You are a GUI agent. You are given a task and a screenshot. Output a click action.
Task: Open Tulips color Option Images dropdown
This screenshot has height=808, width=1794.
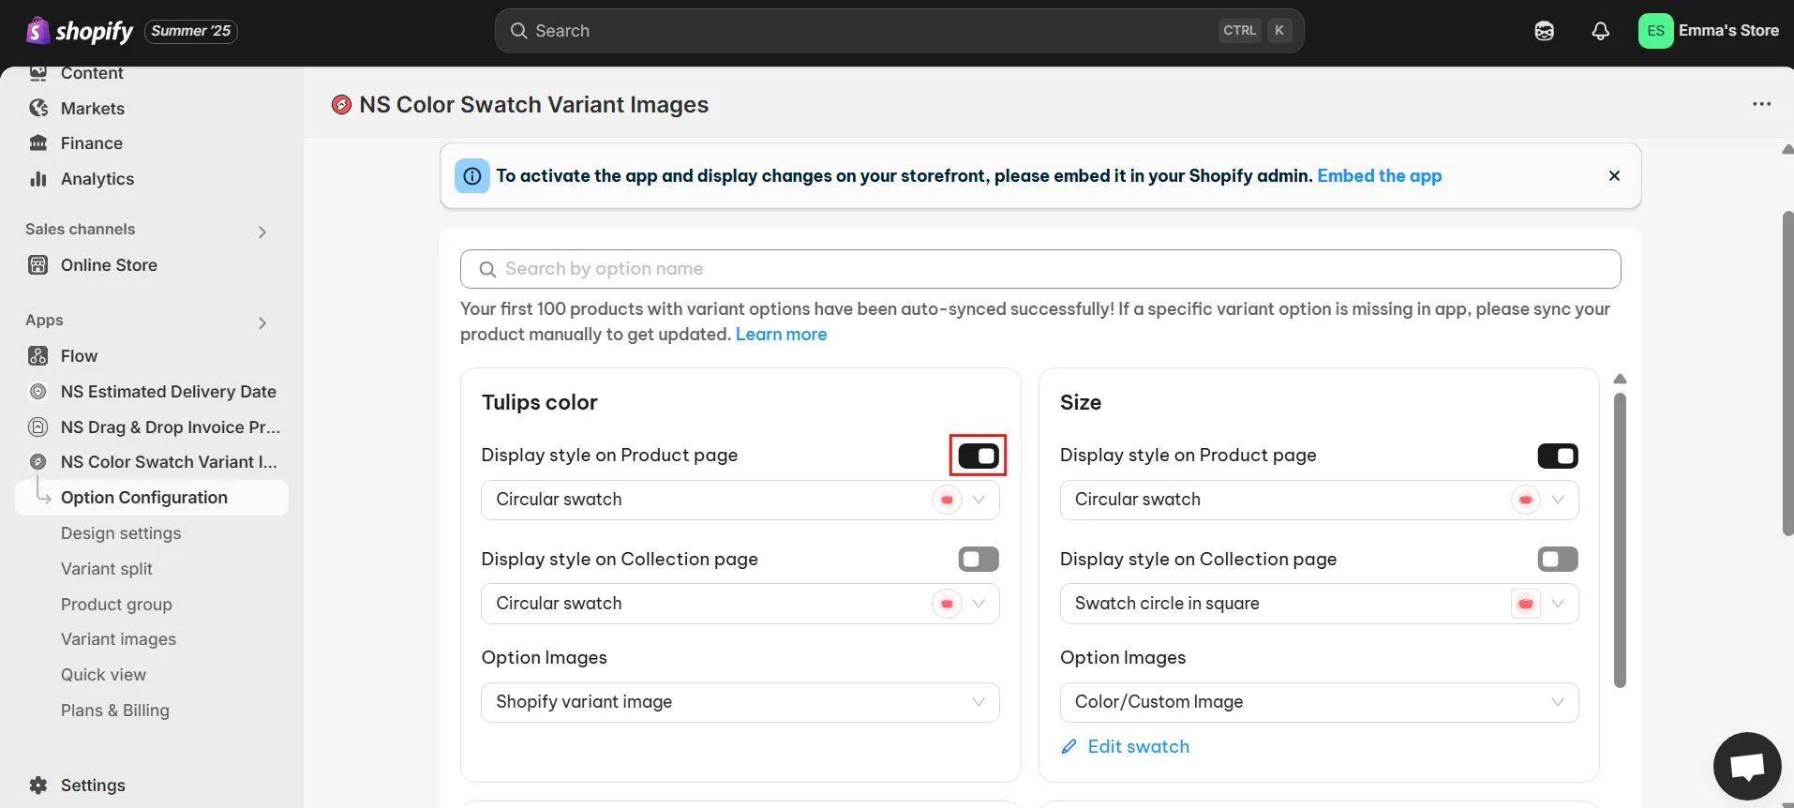click(x=740, y=703)
